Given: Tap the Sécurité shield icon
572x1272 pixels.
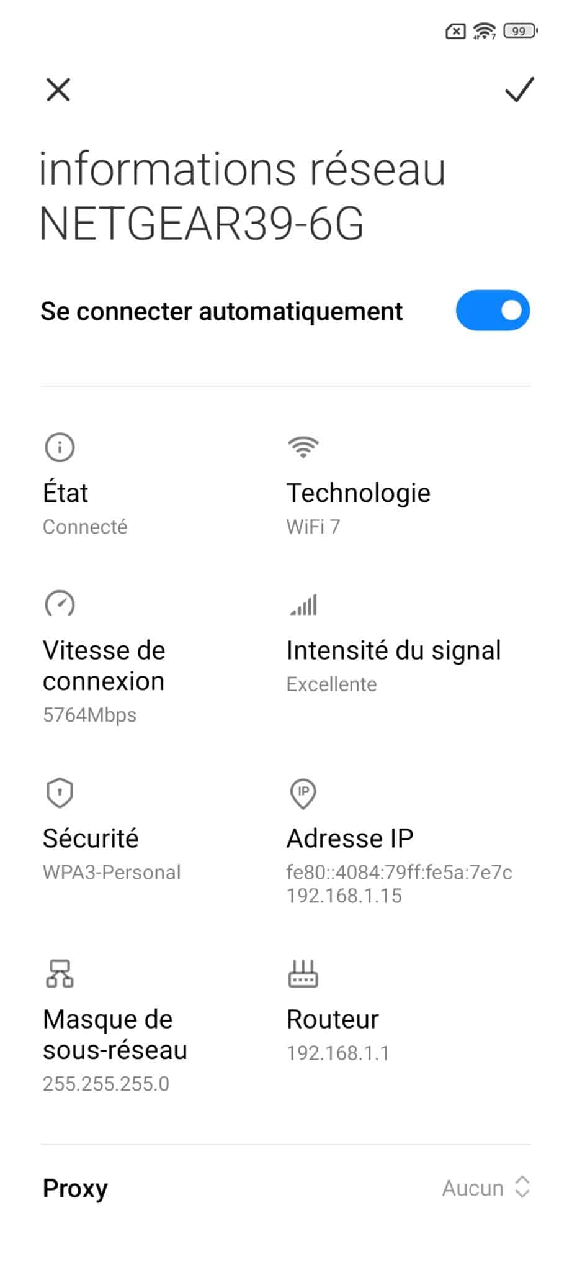Looking at the screenshot, I should 60,793.
